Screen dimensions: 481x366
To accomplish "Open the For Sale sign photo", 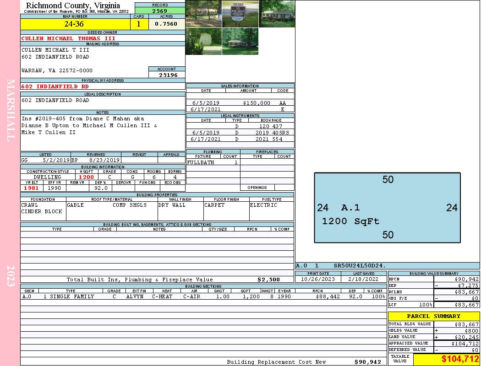I will (x=240, y=14).
